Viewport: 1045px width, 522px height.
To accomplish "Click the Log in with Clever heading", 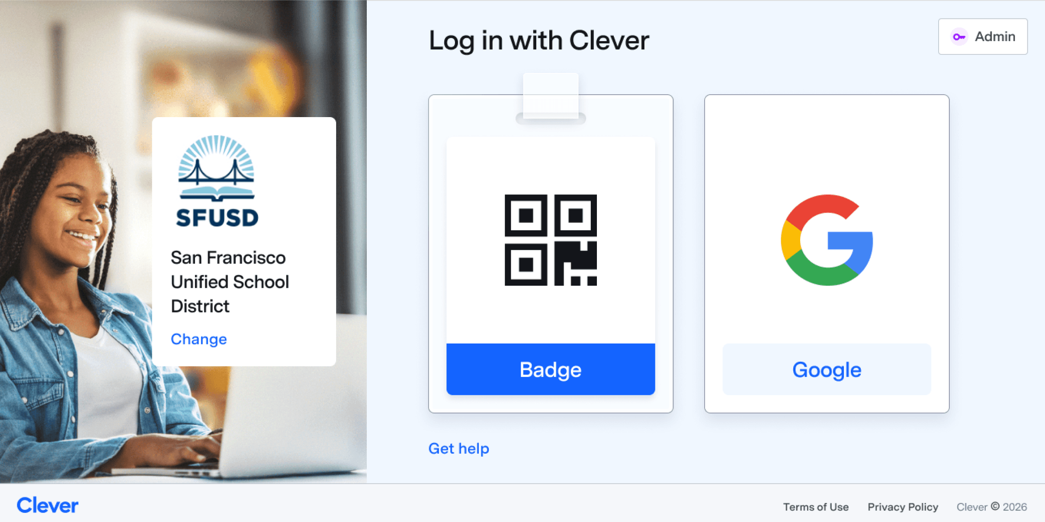I will 539,41.
